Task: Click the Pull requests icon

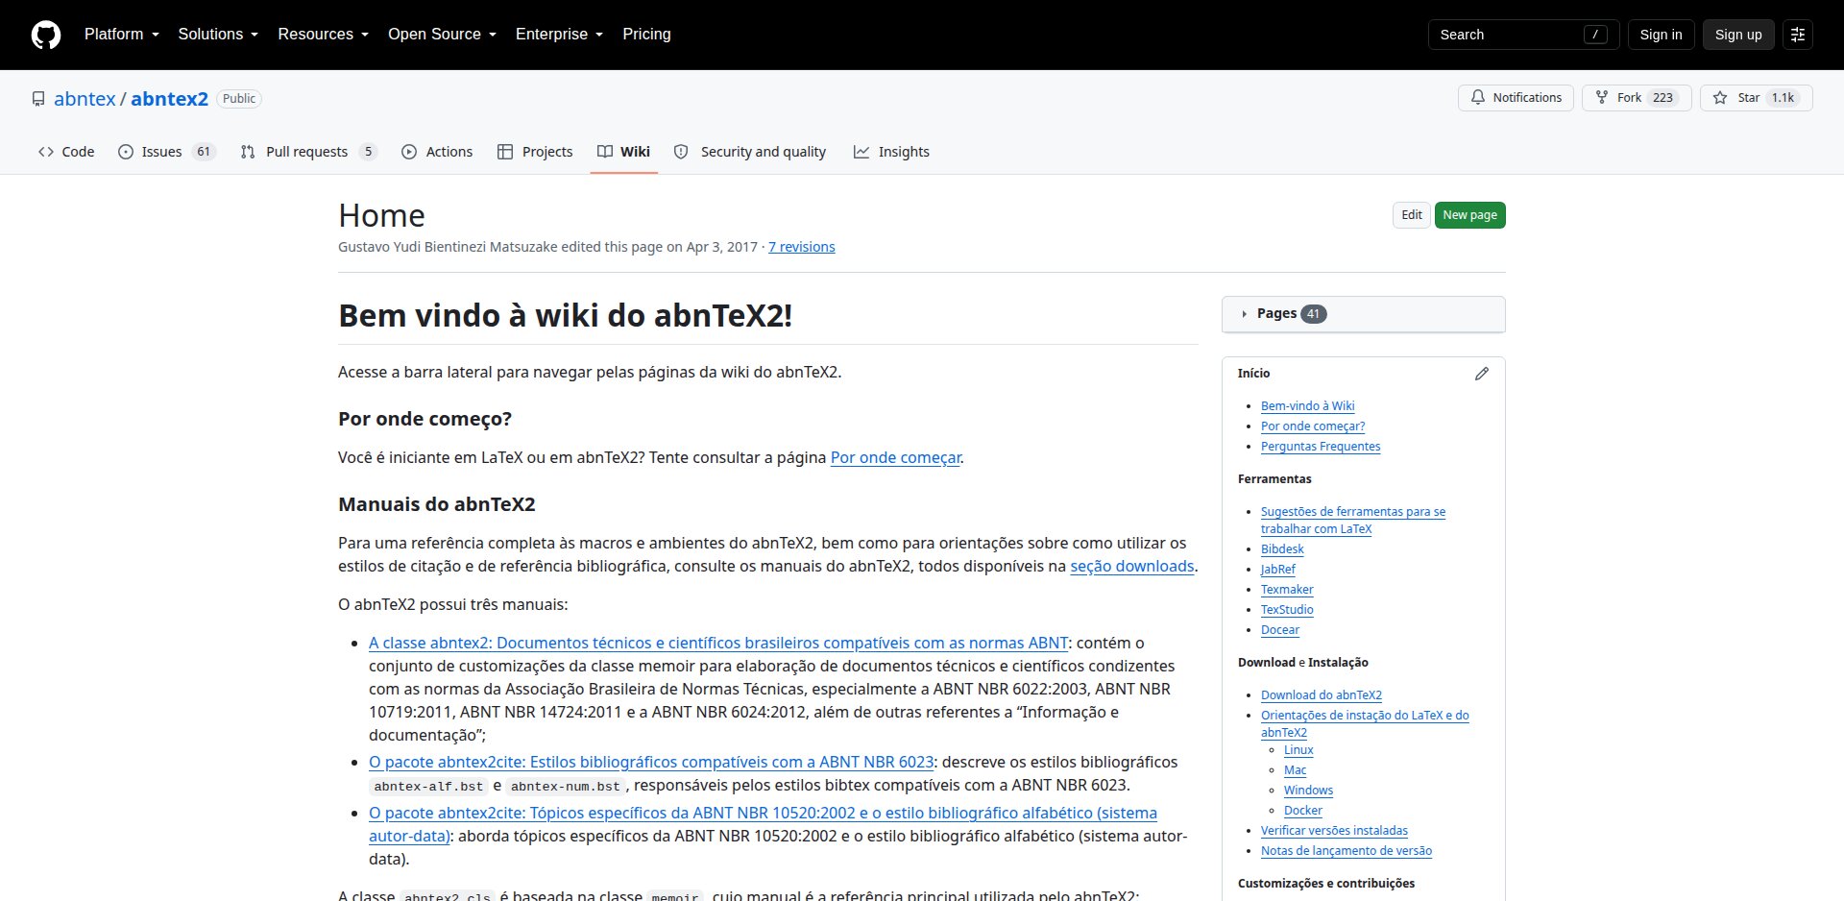Action: coord(248,152)
